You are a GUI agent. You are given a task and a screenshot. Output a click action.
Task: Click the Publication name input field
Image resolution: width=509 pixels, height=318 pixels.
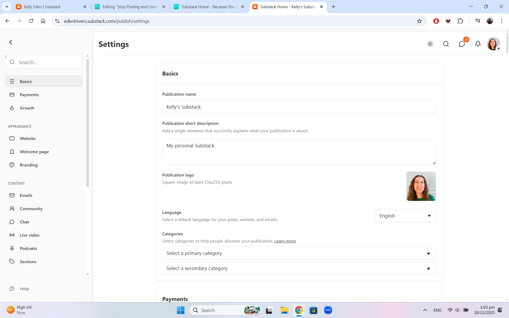coord(299,107)
